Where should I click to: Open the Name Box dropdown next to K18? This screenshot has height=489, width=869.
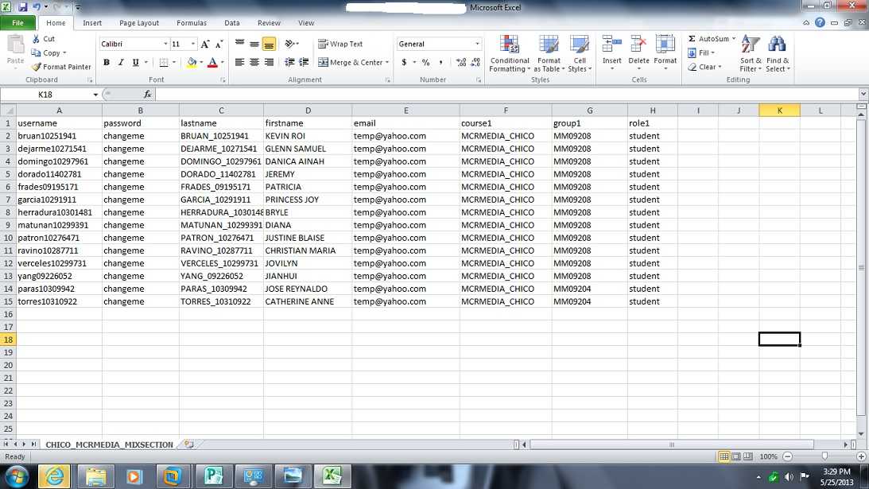point(95,95)
